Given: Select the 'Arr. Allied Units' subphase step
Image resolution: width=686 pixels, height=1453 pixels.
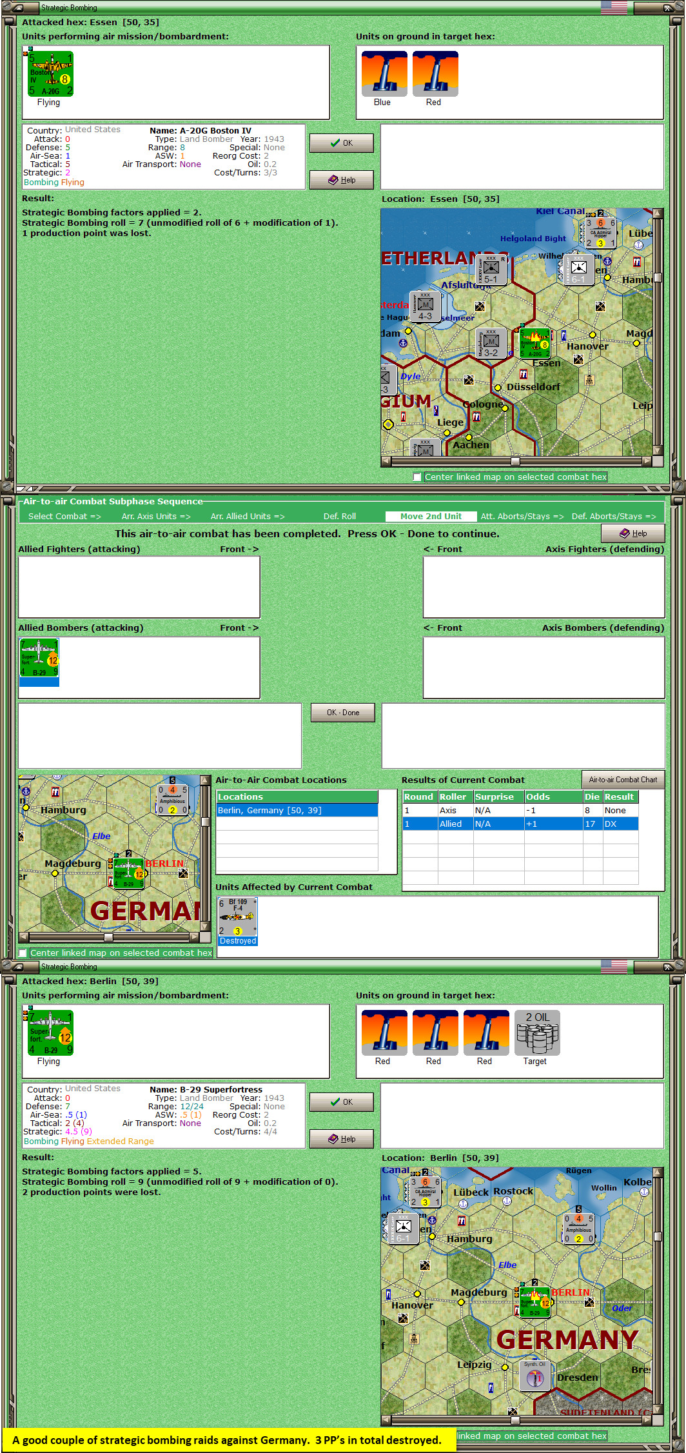Looking at the screenshot, I should [248, 516].
